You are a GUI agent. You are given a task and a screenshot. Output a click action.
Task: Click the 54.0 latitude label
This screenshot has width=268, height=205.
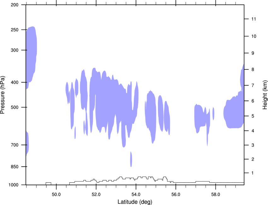click(x=136, y=195)
